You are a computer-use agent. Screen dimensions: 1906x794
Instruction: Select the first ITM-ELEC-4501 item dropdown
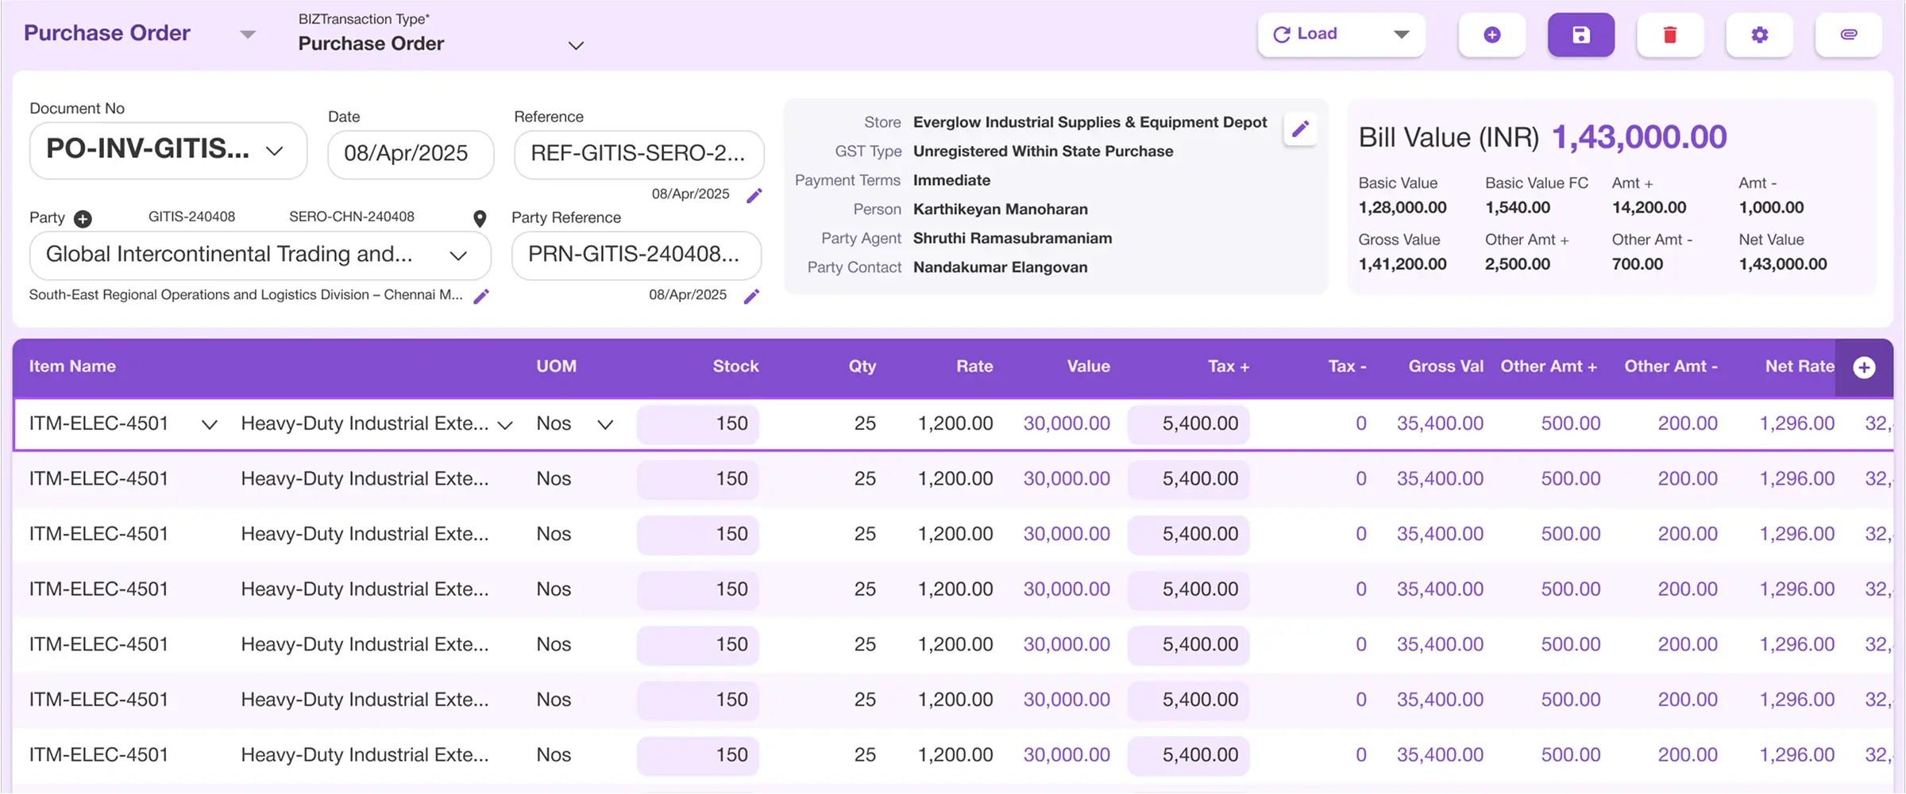[x=210, y=424]
